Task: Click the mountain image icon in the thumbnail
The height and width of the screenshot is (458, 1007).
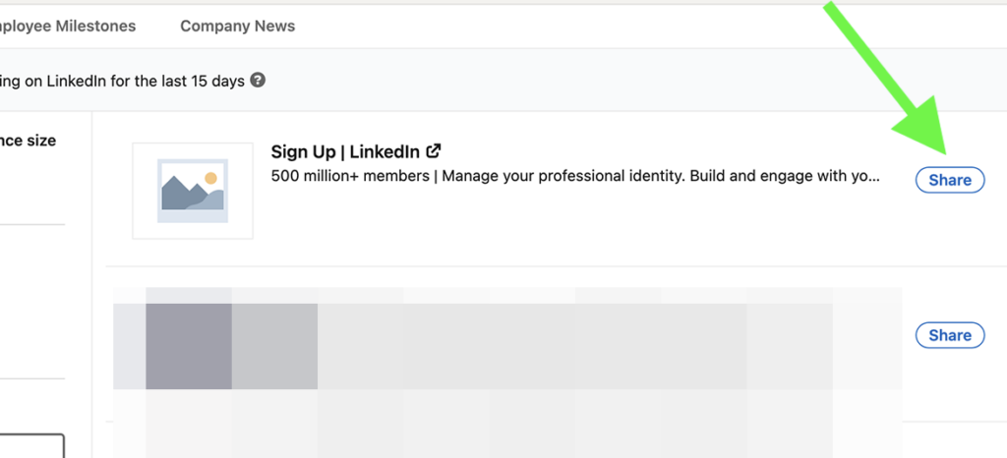Action: [193, 191]
